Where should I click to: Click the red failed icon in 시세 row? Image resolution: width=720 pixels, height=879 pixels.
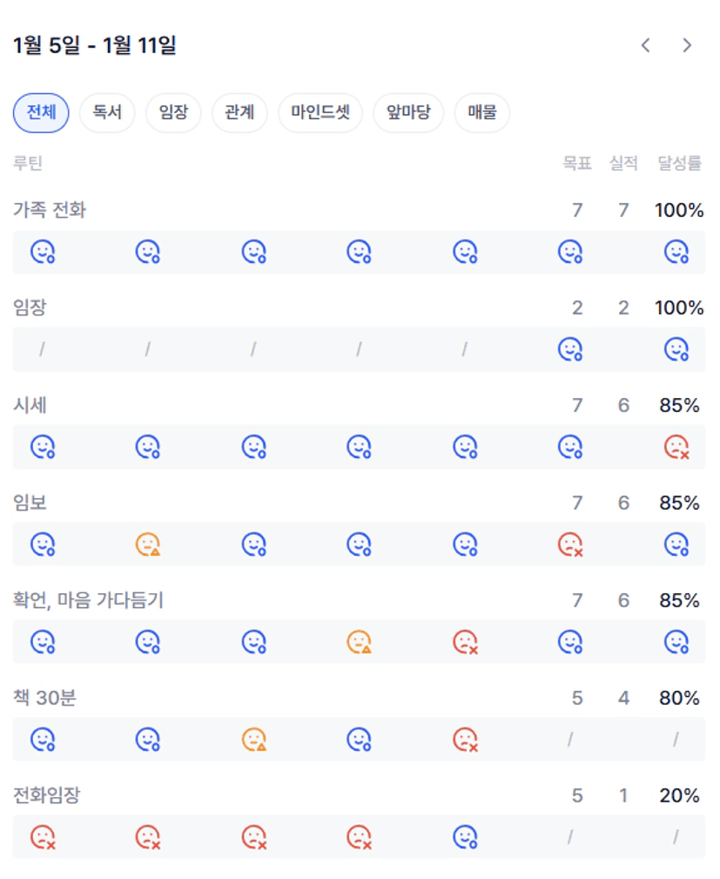point(676,448)
